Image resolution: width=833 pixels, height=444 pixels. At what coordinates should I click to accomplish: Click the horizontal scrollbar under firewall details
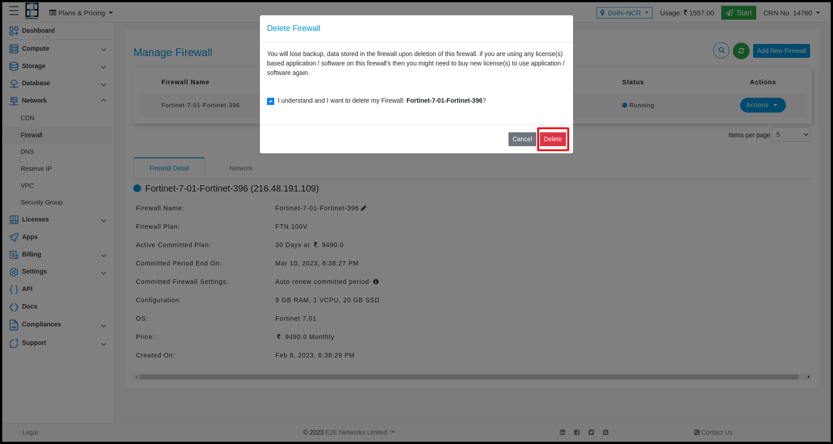click(x=469, y=377)
